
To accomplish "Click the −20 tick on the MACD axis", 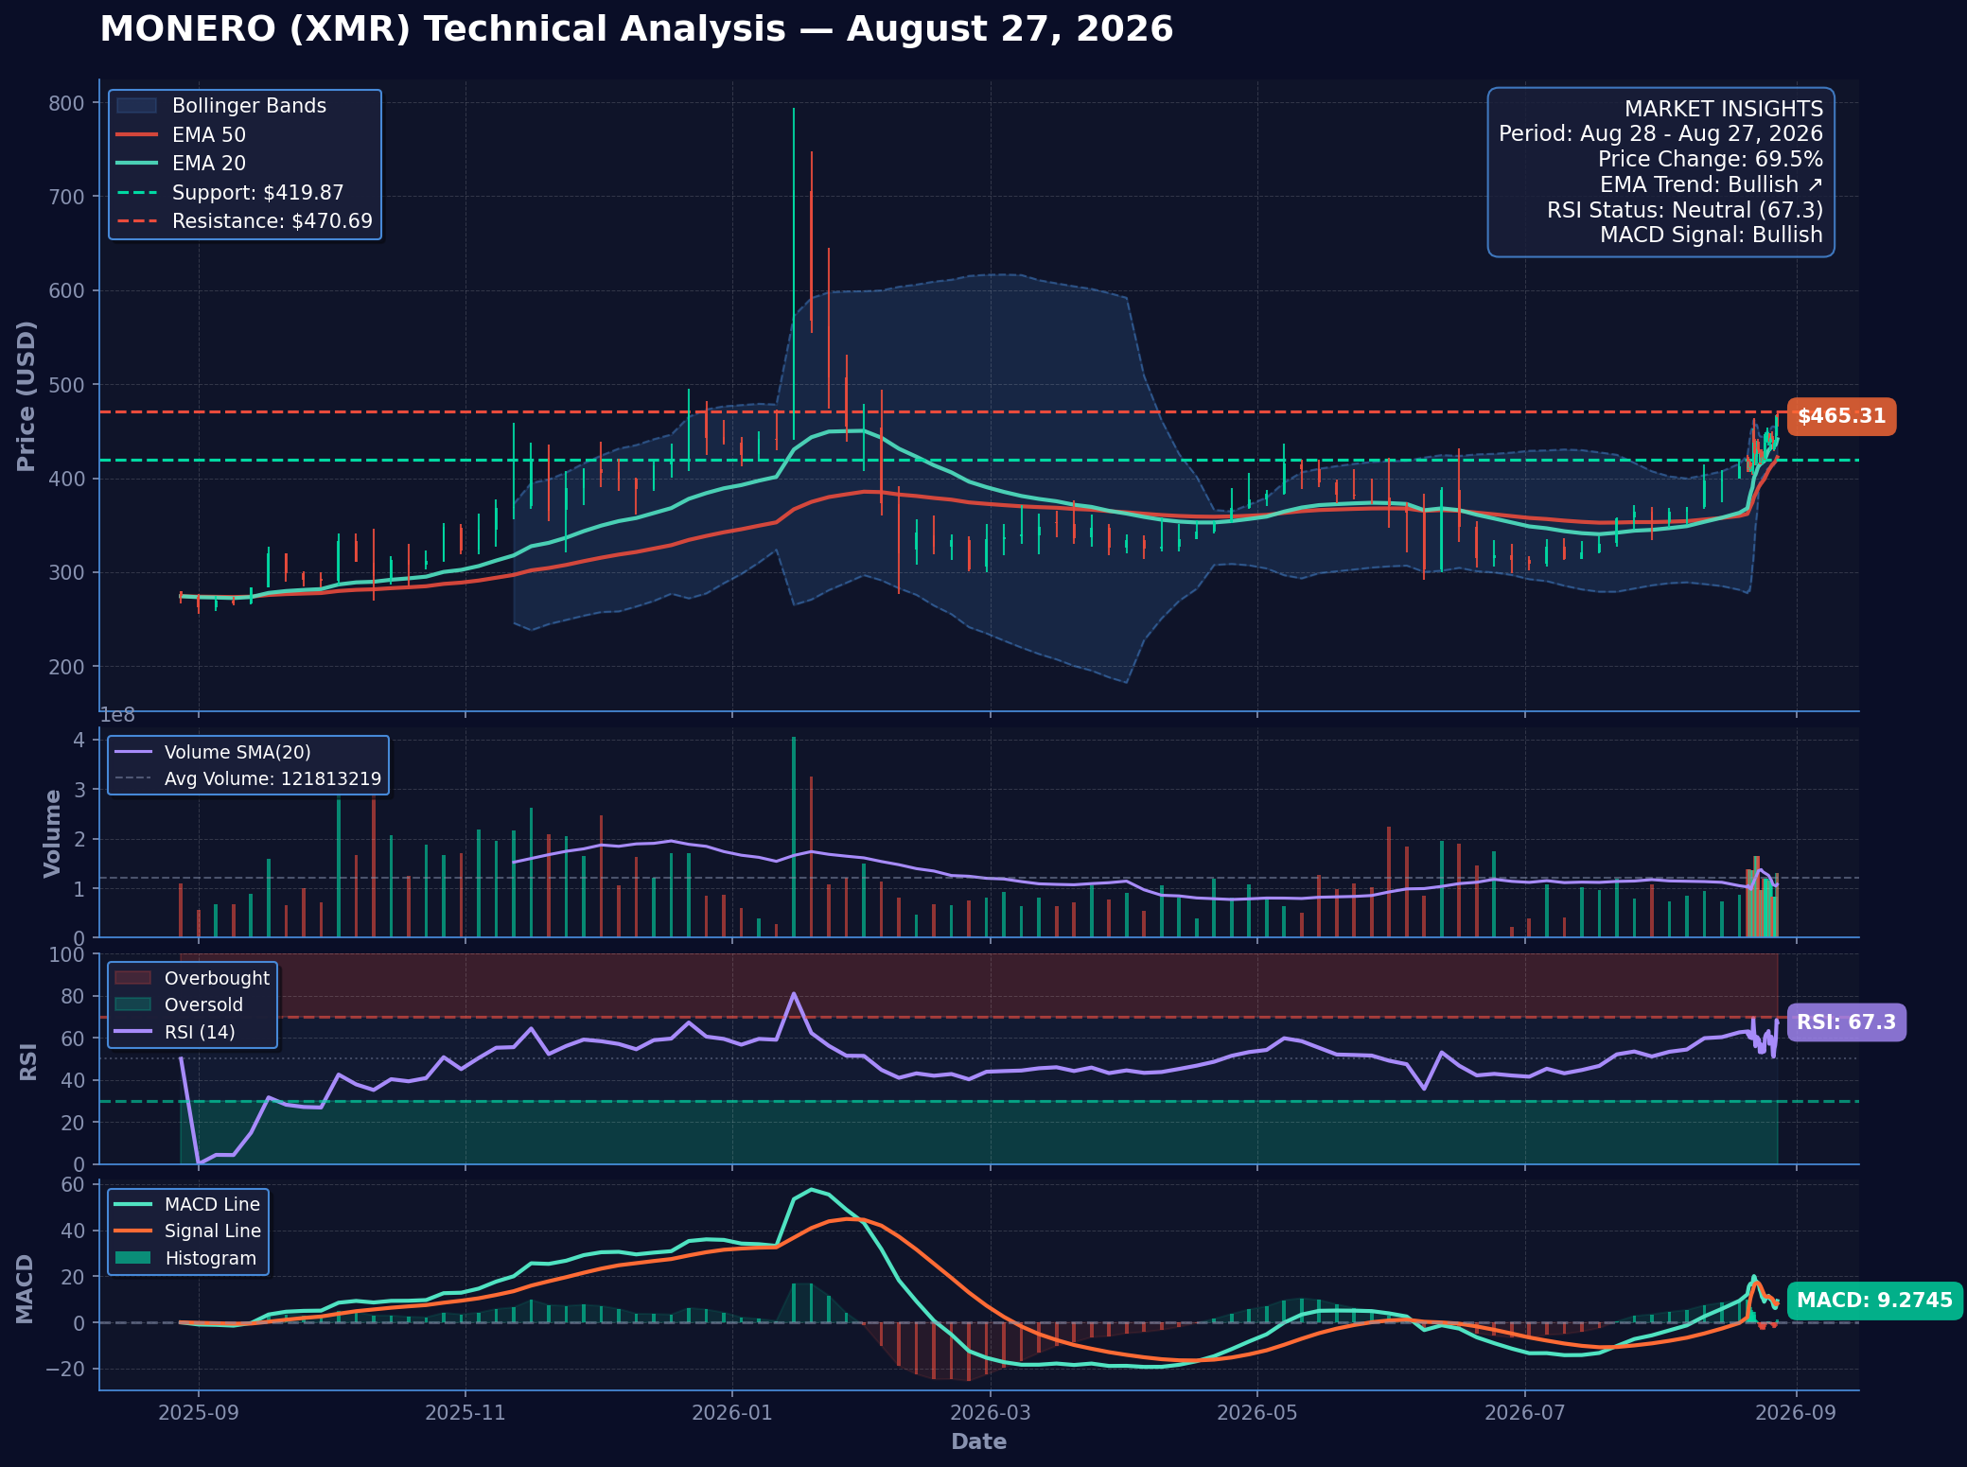I will 64,1369.
